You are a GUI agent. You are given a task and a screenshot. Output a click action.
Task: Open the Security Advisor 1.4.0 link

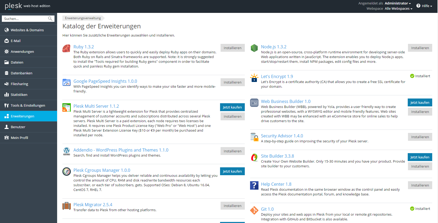282,136
